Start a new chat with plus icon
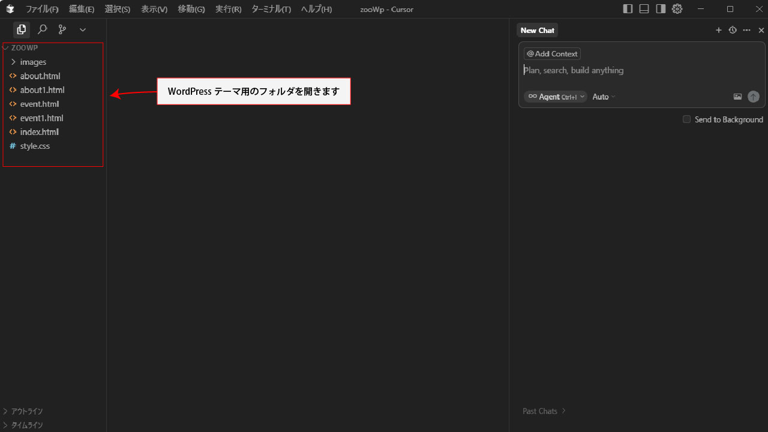768x432 pixels. tap(719, 30)
